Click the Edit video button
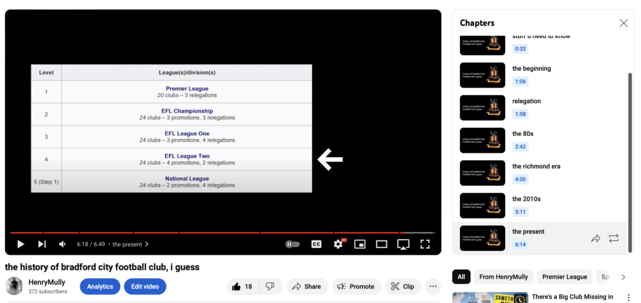The width and height of the screenshot is (641, 303). (145, 287)
